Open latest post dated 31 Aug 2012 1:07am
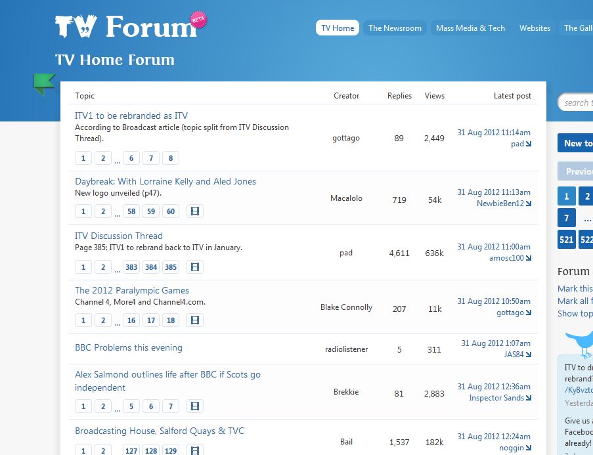Screen dimensions: 593x455 point(496,343)
